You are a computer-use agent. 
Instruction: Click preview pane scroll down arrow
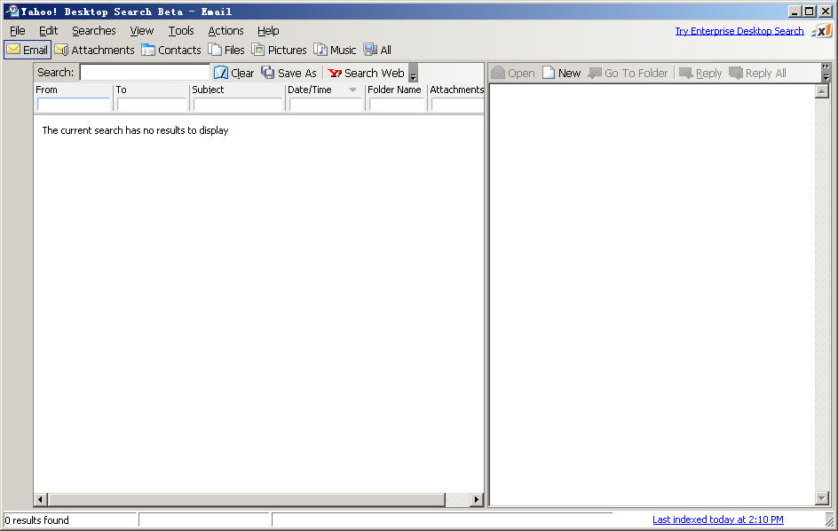click(822, 498)
